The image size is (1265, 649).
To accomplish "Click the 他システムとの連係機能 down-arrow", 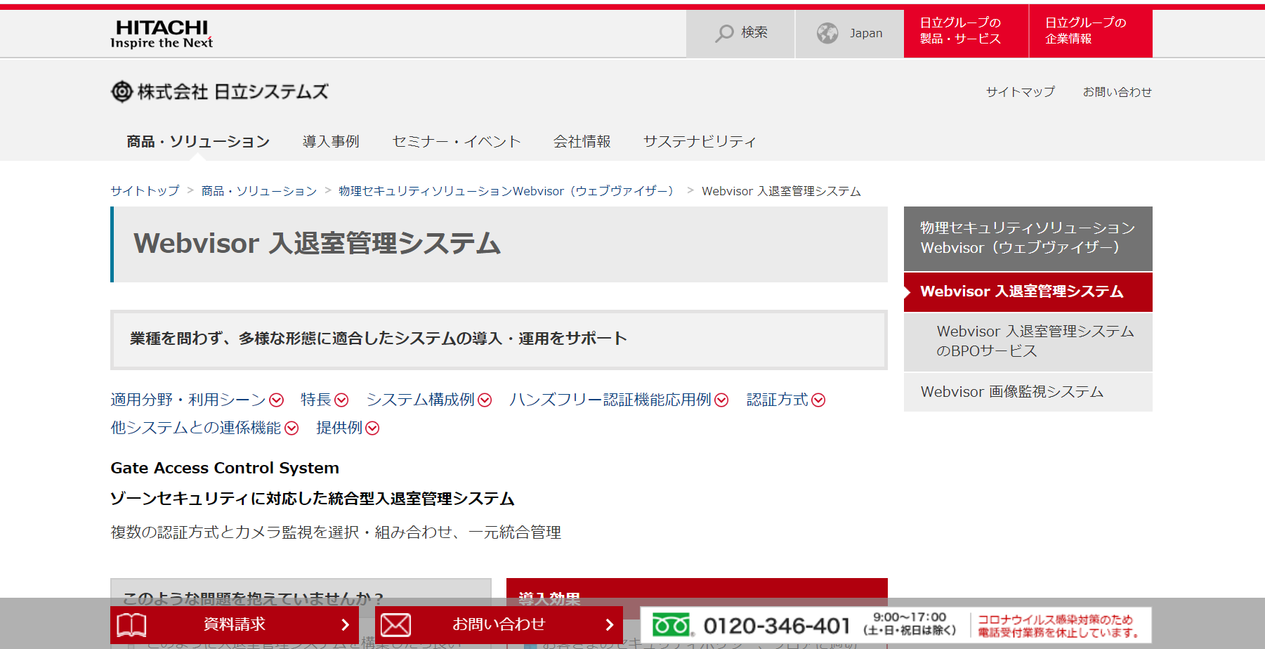I will point(291,428).
